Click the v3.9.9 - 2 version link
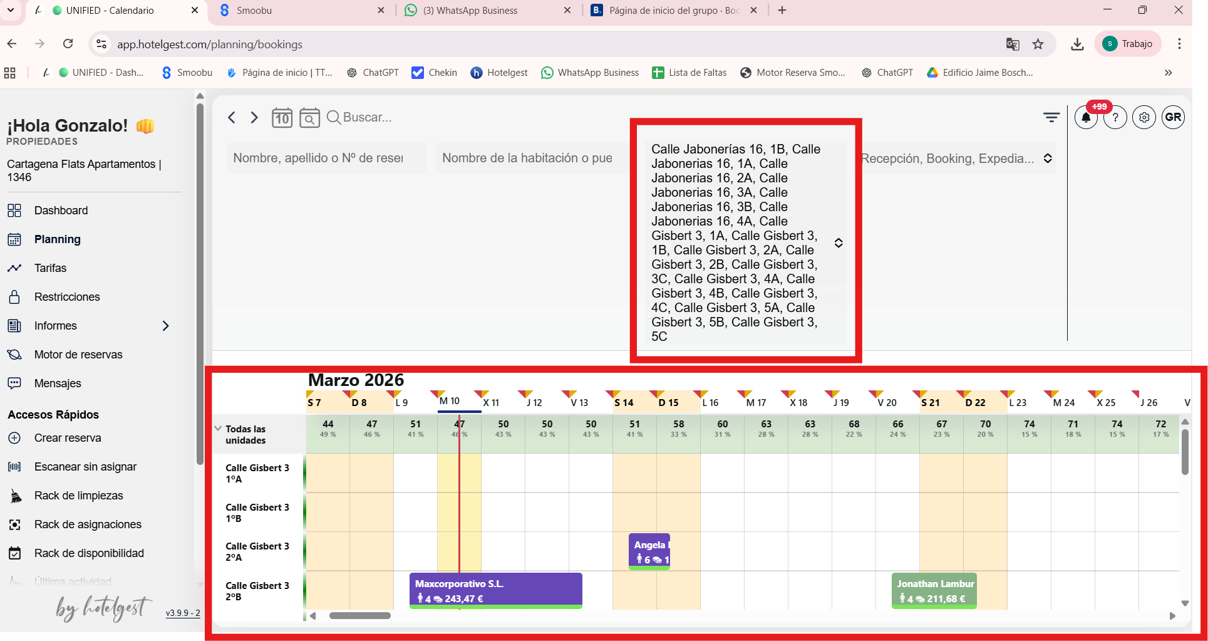 pos(183,613)
